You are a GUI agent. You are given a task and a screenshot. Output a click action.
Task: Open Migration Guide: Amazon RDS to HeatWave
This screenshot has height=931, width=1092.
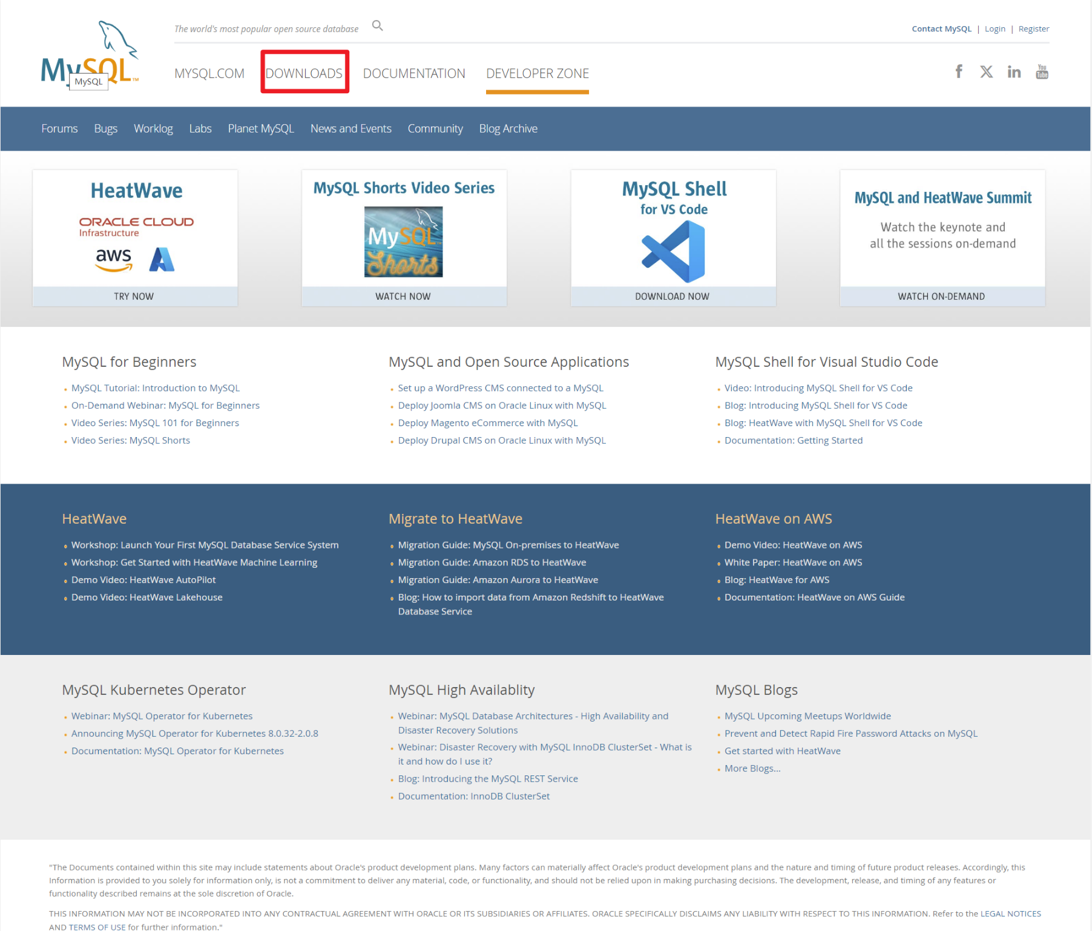coord(492,562)
